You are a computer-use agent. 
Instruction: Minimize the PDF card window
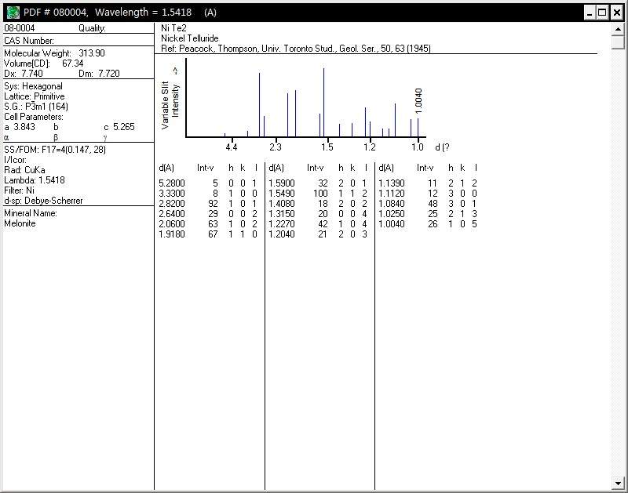pyautogui.click(x=590, y=13)
